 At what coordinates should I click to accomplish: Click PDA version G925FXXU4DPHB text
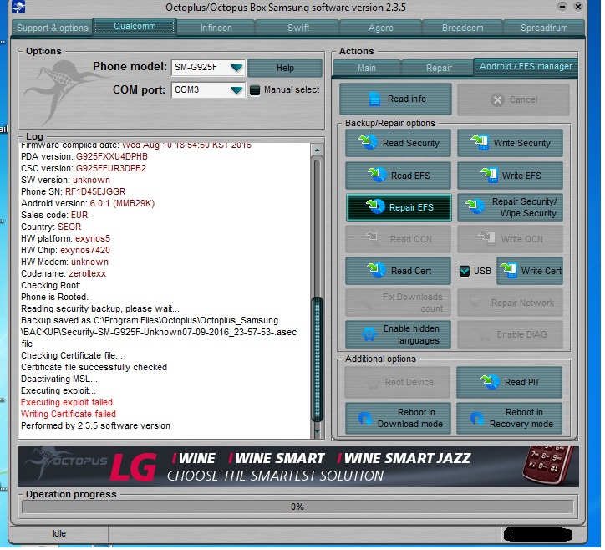click(84, 156)
